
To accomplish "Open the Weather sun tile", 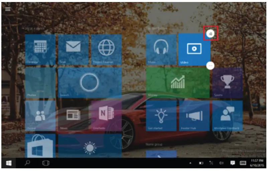I will pyautogui.click(x=90, y=146).
